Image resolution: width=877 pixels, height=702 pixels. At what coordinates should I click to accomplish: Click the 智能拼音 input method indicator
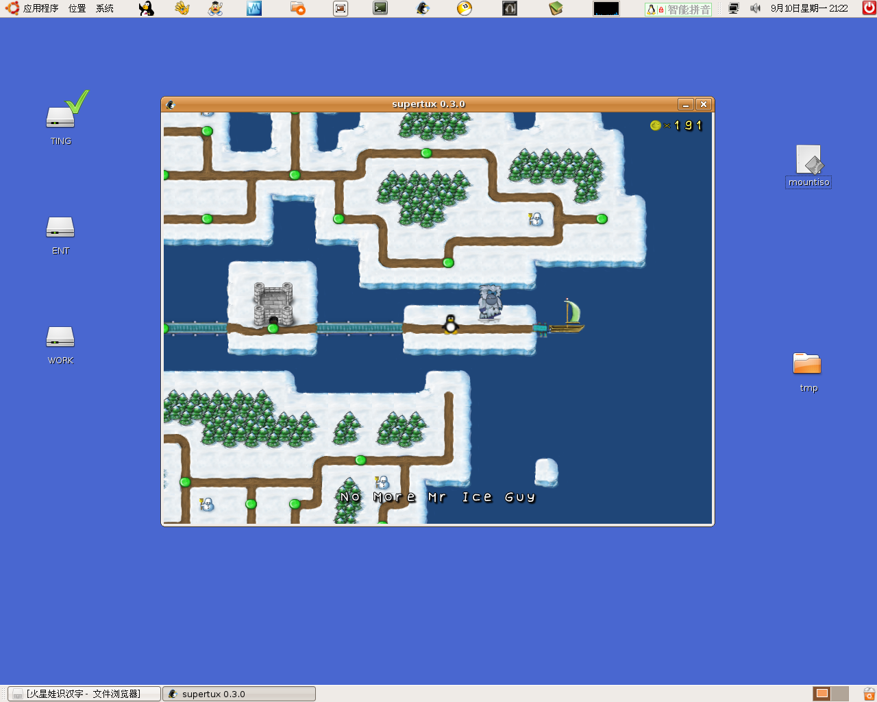pos(678,9)
